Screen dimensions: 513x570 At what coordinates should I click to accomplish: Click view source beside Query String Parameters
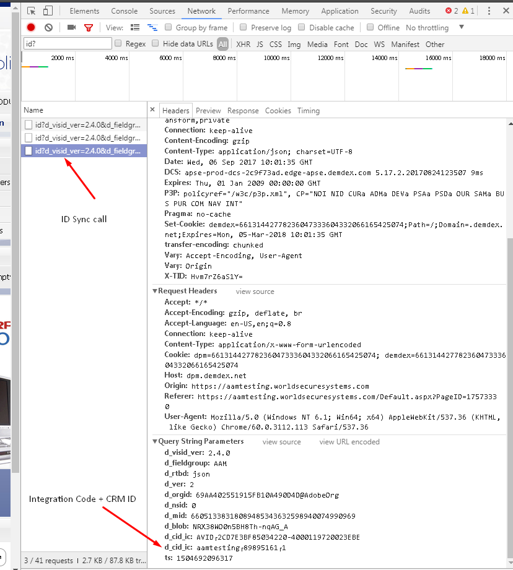[282, 442]
